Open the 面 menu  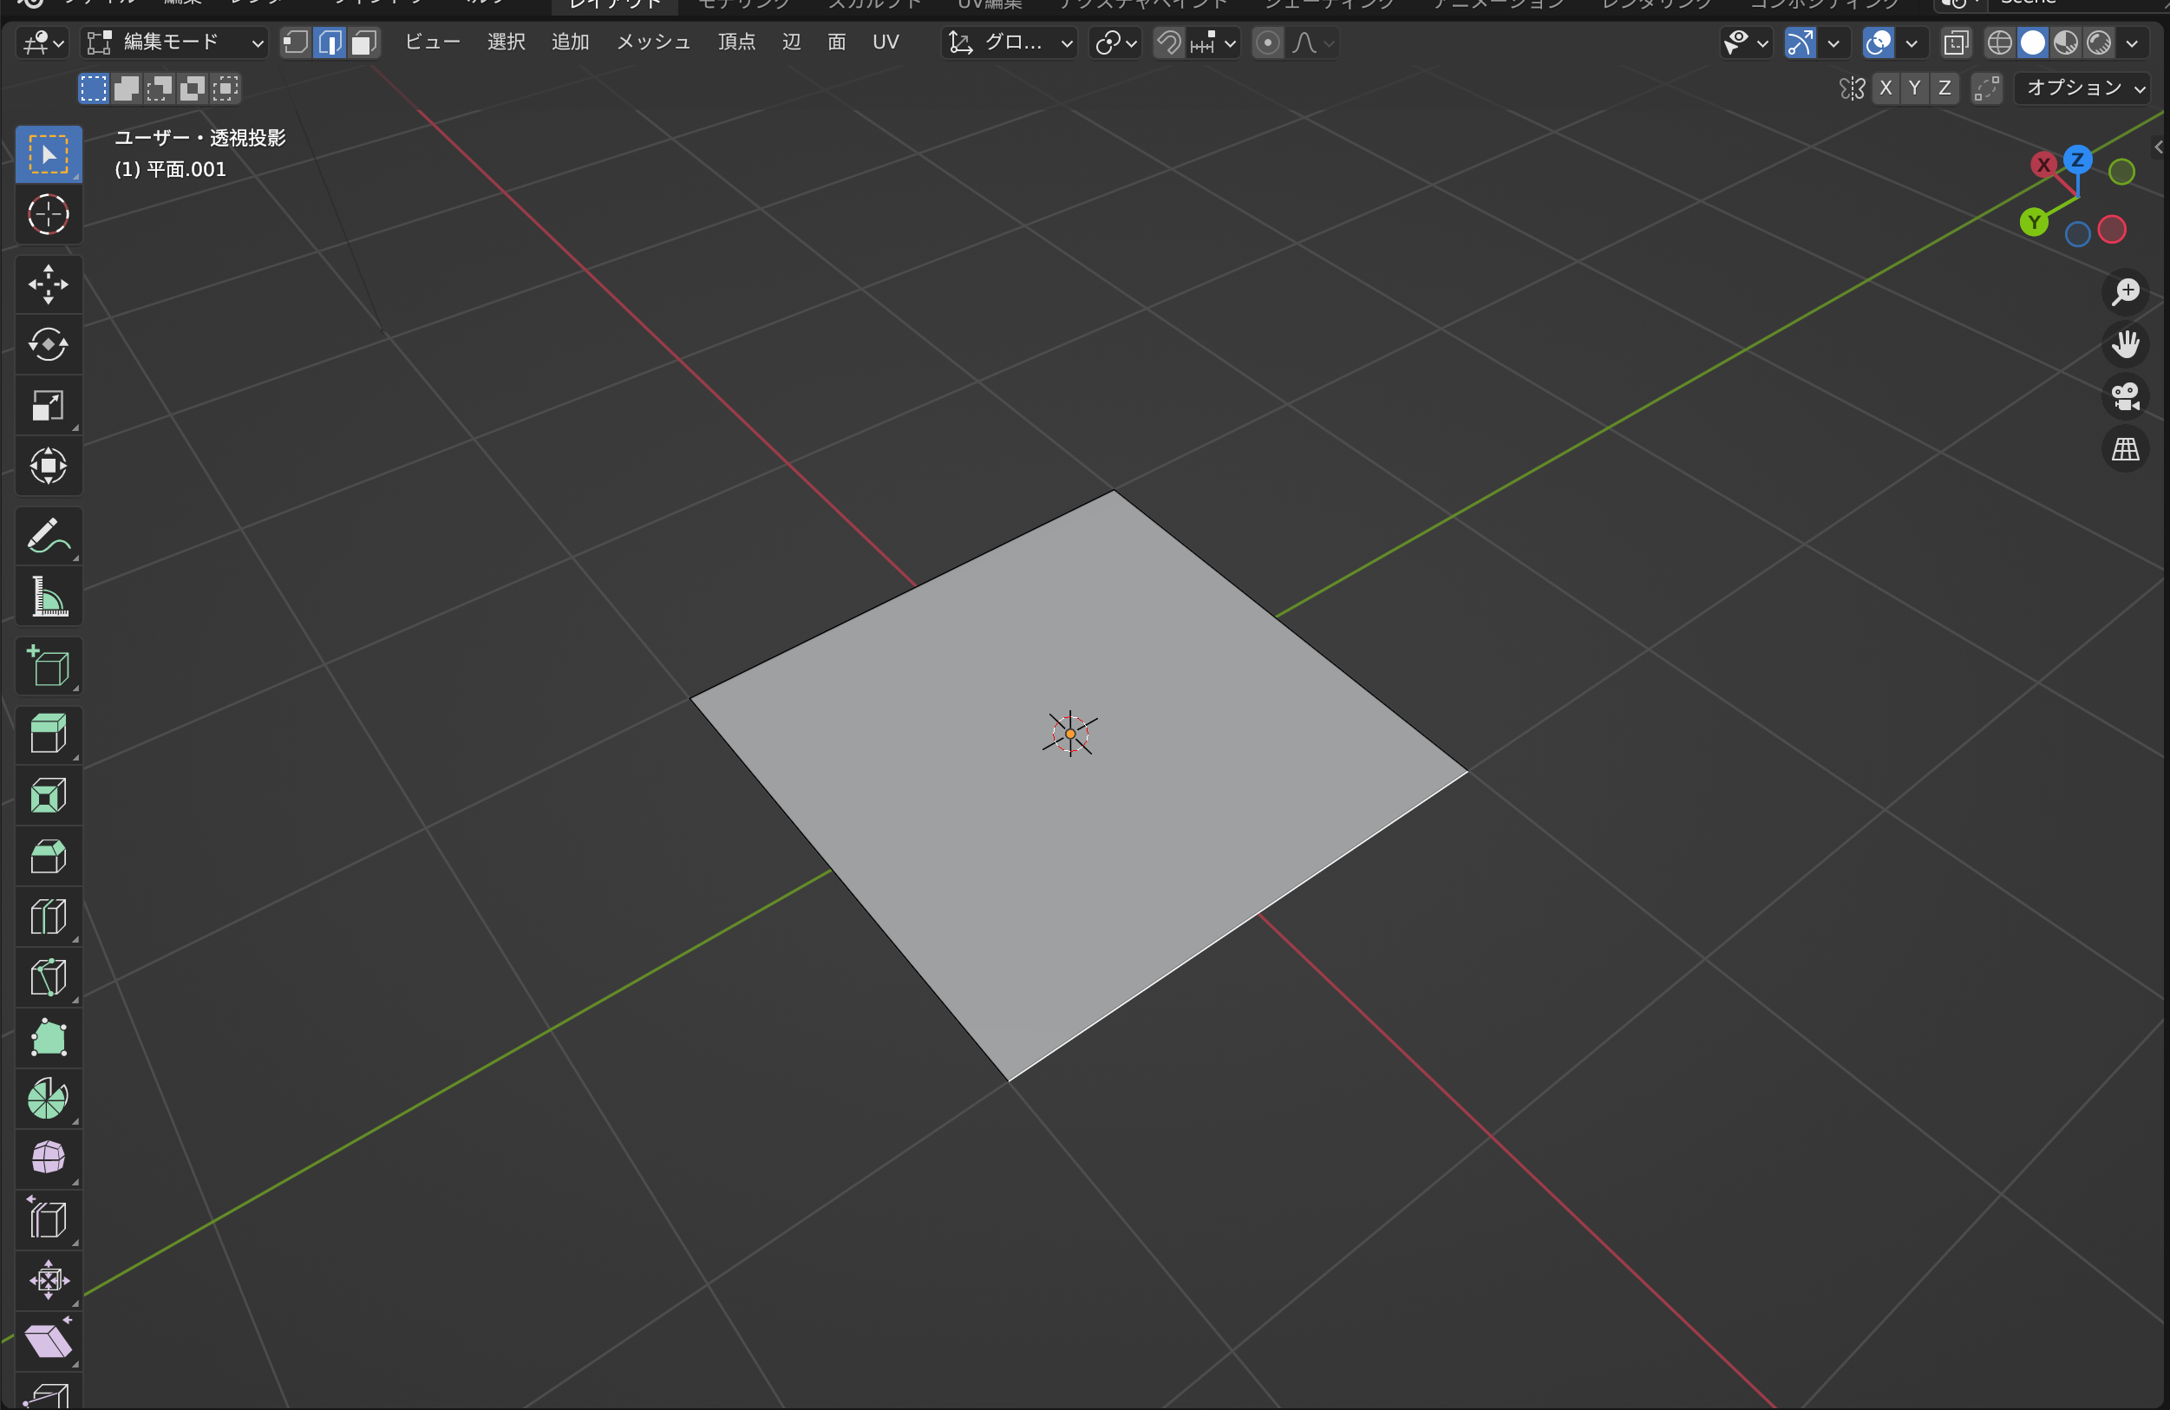click(x=836, y=42)
